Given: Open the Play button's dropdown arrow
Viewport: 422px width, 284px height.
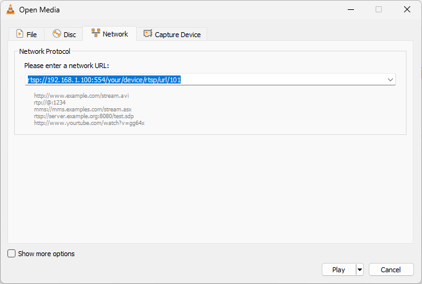Looking at the screenshot, I should 360,270.
